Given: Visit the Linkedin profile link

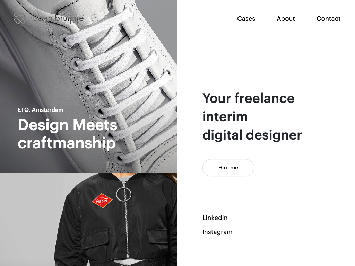Looking at the screenshot, I should (215, 218).
